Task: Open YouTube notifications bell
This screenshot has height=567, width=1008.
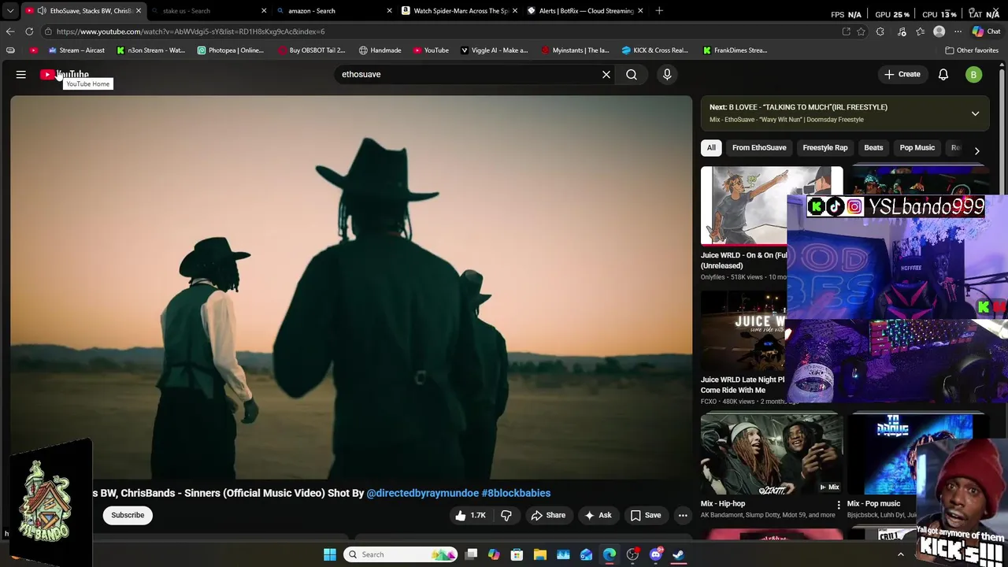Action: coord(943,74)
